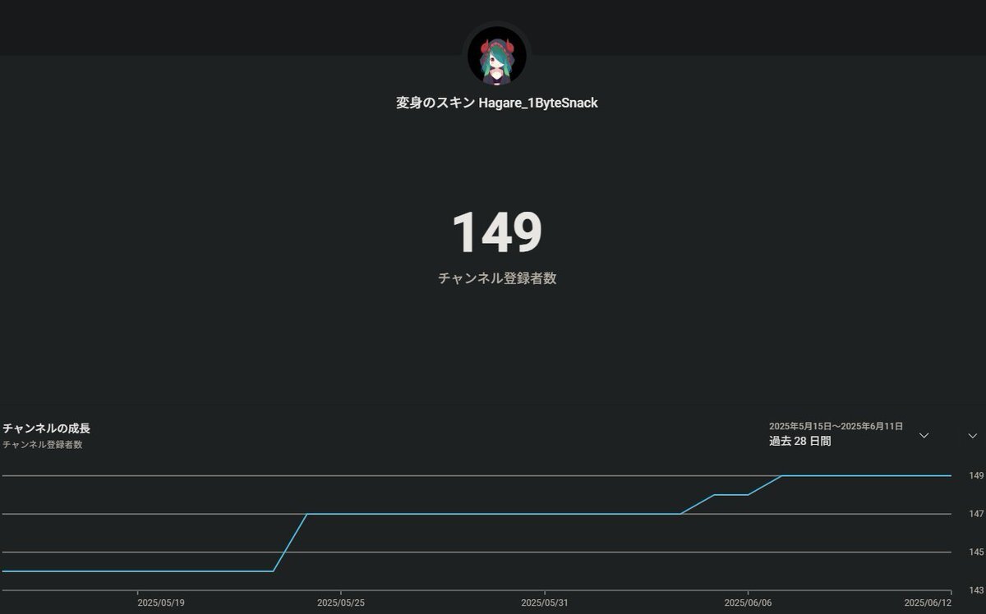
Task: Click the 149 subscriber count
Action: point(497,232)
